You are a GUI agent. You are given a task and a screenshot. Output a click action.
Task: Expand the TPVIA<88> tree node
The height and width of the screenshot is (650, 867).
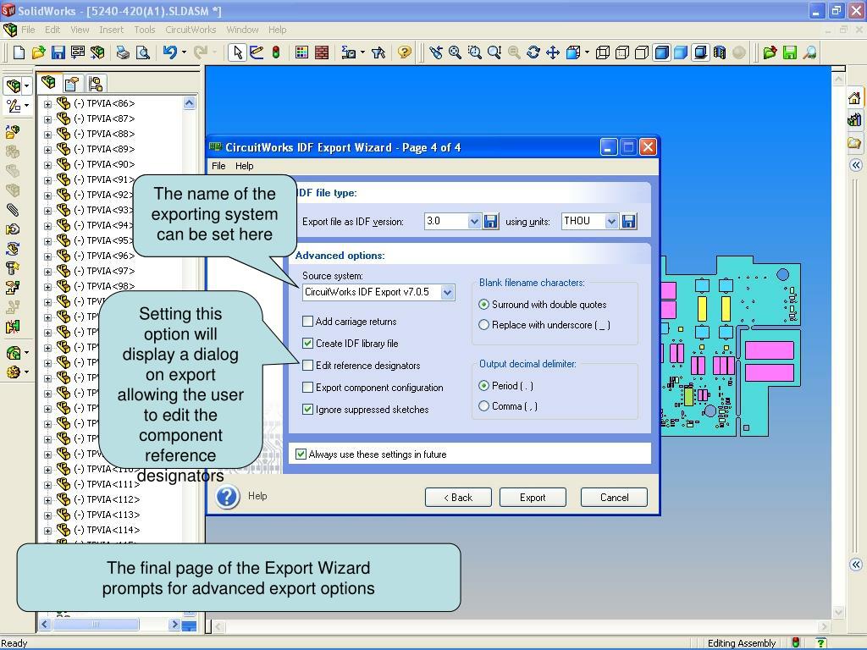pyautogui.click(x=47, y=135)
